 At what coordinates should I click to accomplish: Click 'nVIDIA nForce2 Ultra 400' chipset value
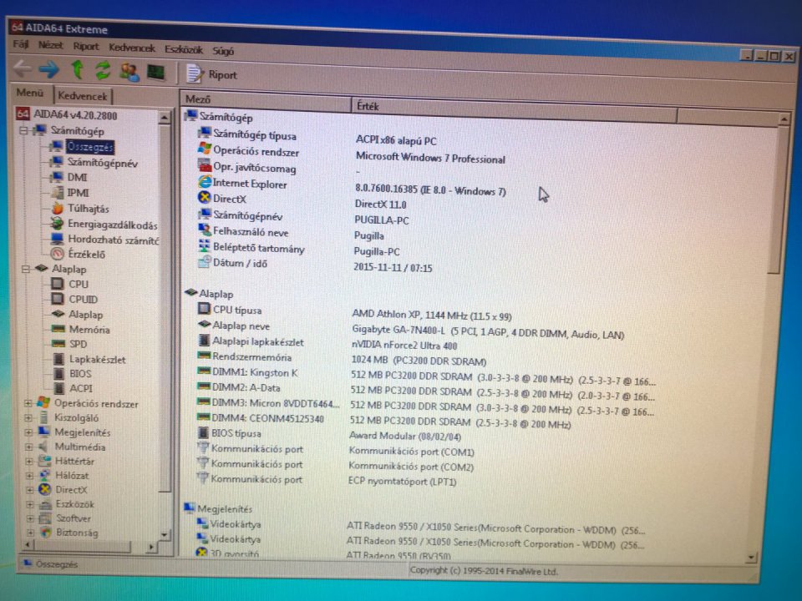tap(404, 346)
